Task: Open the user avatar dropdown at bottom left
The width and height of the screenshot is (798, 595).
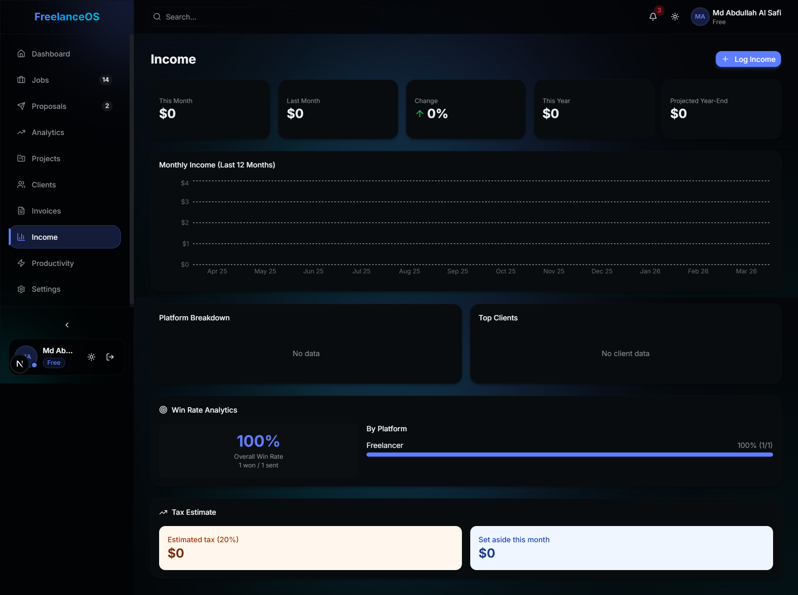Action: [x=25, y=357]
